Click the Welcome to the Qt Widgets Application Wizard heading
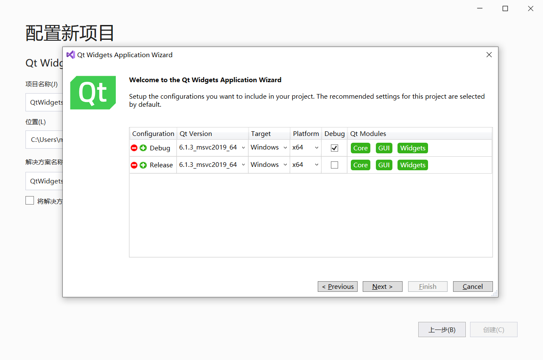Viewport: 543px width, 360px height. (205, 80)
